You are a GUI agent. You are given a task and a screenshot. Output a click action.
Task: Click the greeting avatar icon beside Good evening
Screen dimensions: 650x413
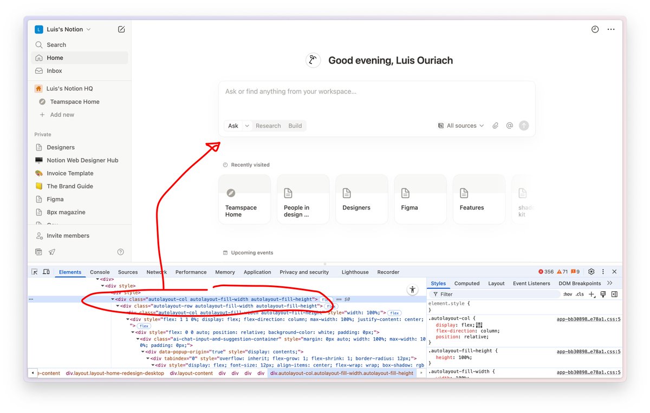pyautogui.click(x=313, y=60)
